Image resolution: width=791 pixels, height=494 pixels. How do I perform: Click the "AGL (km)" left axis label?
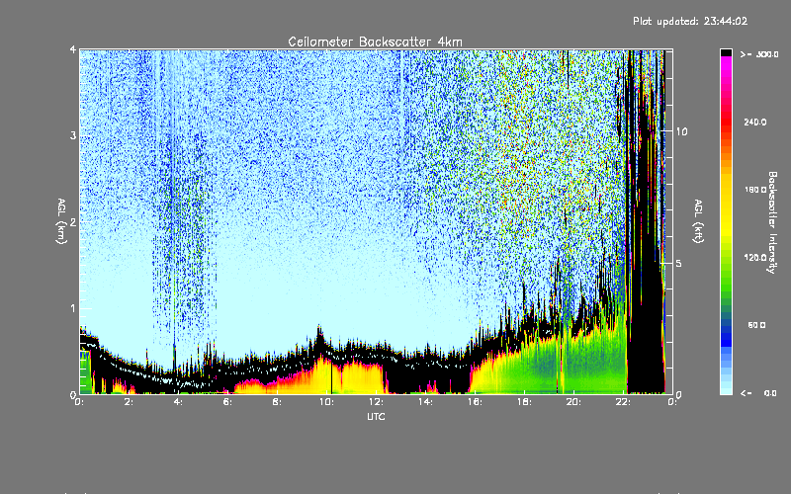tap(61, 221)
